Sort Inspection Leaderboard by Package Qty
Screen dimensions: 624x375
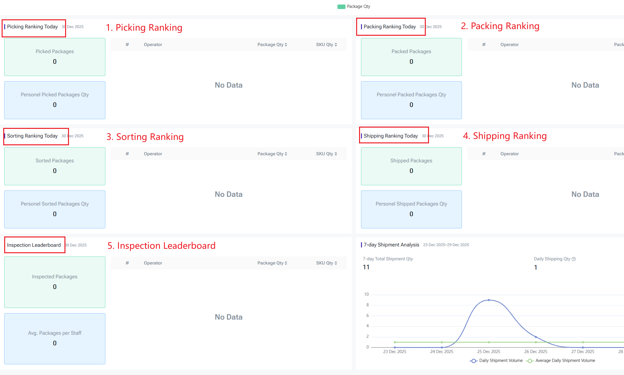coord(272,263)
